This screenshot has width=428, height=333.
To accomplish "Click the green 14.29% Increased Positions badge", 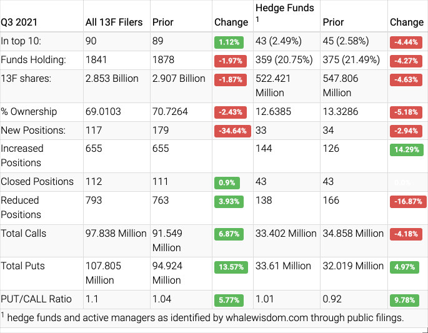I will (x=407, y=151).
